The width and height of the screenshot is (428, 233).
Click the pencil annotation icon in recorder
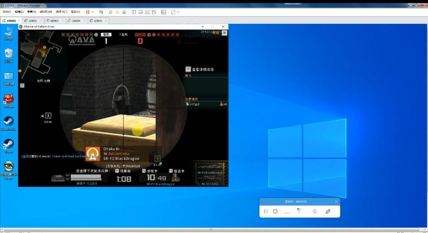[x=328, y=211]
